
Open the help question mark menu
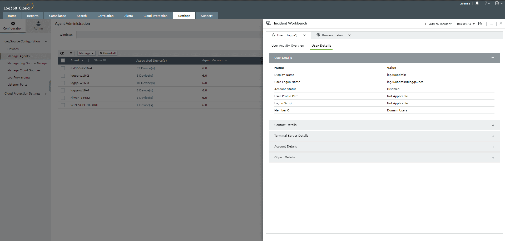(487, 3)
